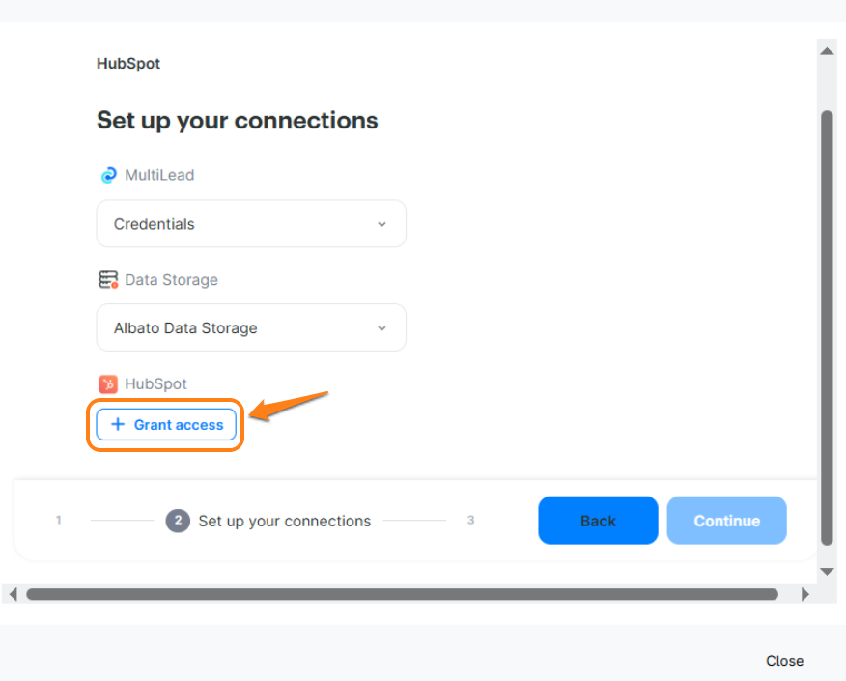Viewport: 846px width, 681px height.
Task: Click the Data Storage icon
Action: 108,280
